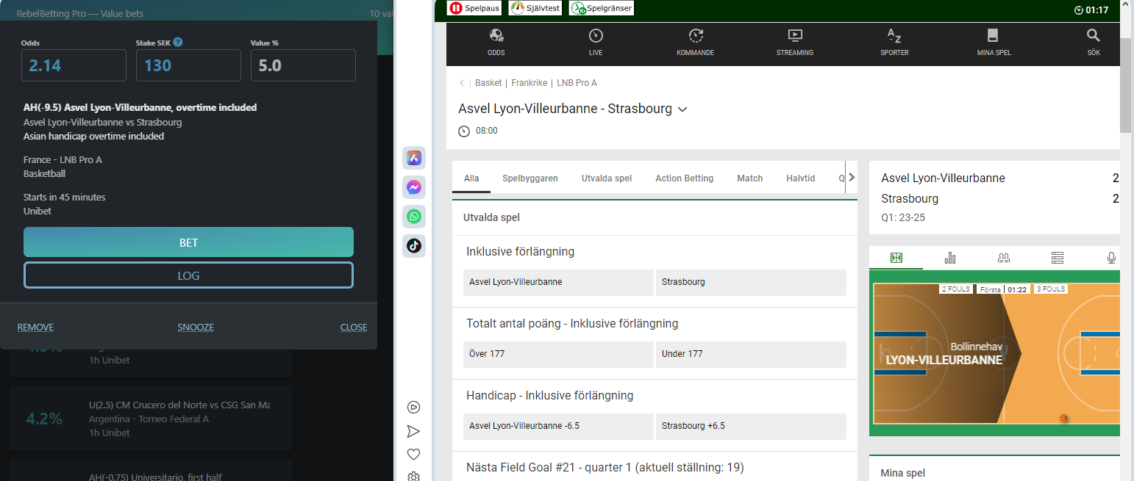This screenshot has height=481, width=1134.
Task: Click the Mina spel panel heading
Action: click(x=902, y=474)
